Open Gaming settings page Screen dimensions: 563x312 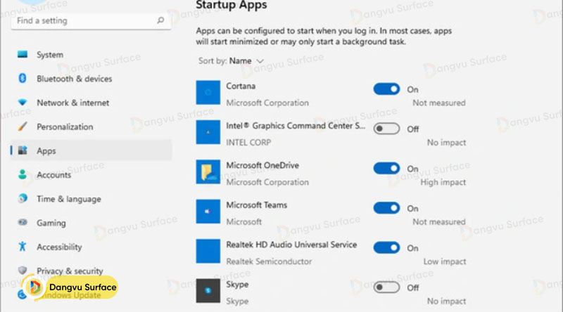click(51, 223)
